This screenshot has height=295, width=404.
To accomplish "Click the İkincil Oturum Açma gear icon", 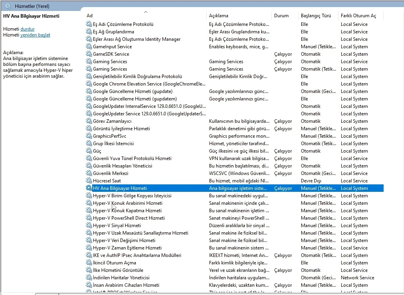I will [89, 263].
